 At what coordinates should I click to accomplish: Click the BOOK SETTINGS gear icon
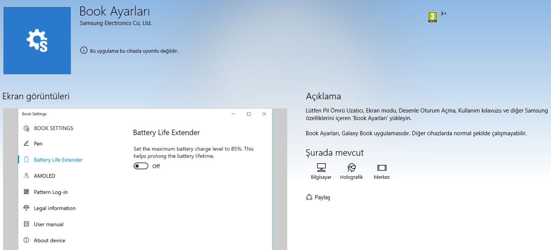pyautogui.click(x=26, y=128)
